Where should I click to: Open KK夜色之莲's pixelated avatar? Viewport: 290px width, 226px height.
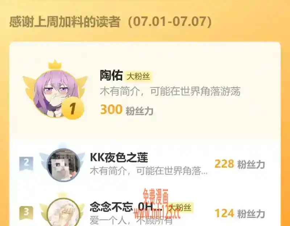[63, 165]
